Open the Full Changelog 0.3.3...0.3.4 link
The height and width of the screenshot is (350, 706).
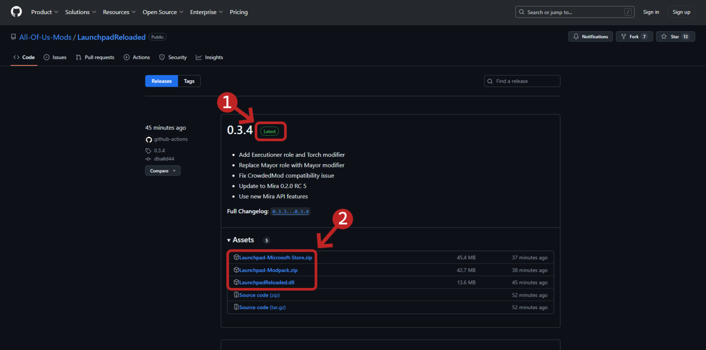tap(290, 211)
